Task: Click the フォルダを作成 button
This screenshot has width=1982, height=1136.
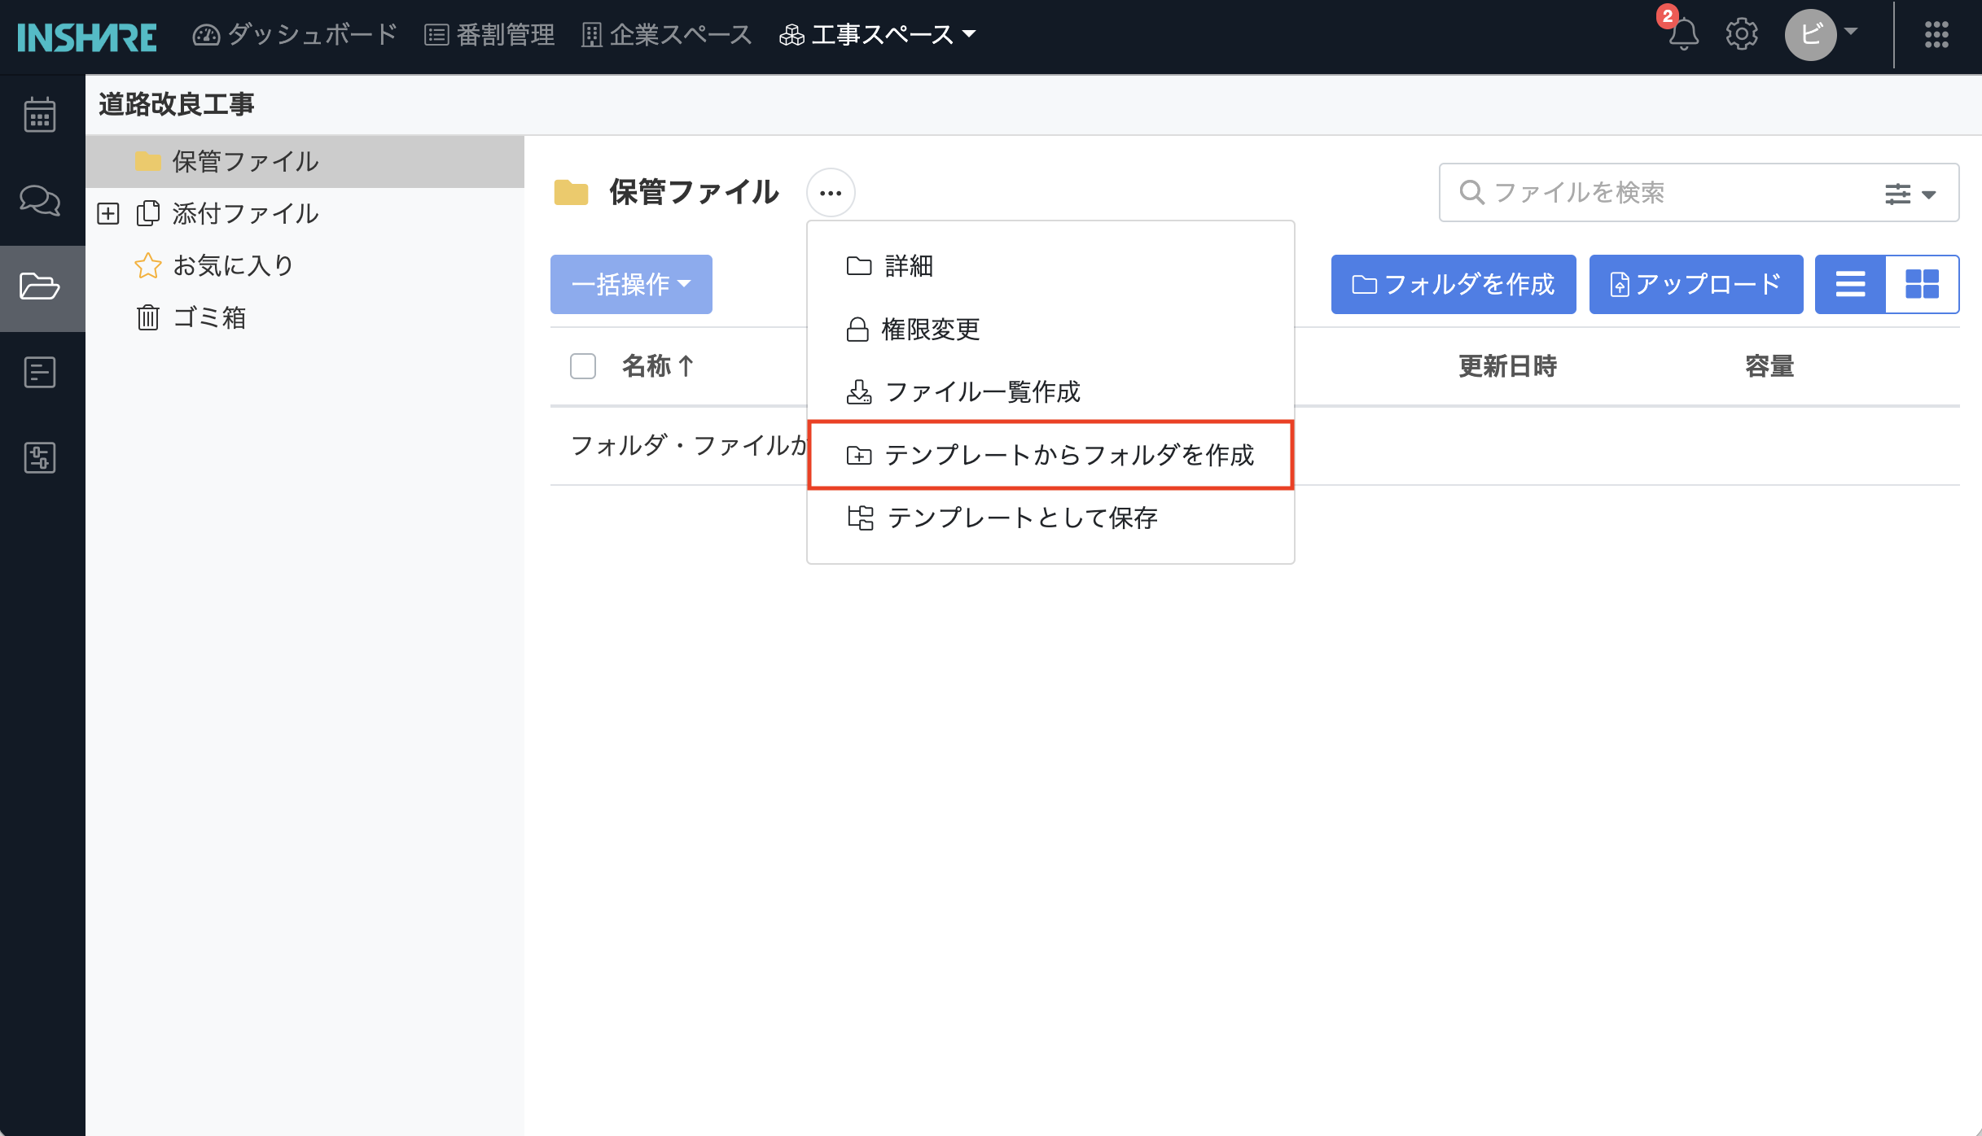Action: click(1454, 284)
